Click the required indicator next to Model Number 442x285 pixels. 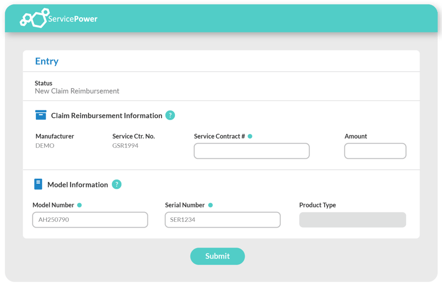pyautogui.click(x=79, y=205)
